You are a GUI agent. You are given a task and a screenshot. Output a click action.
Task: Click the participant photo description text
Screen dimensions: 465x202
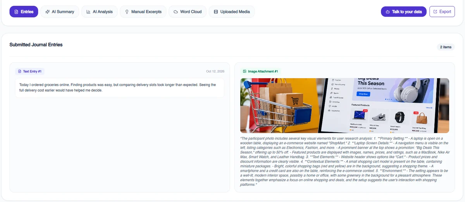344,161
